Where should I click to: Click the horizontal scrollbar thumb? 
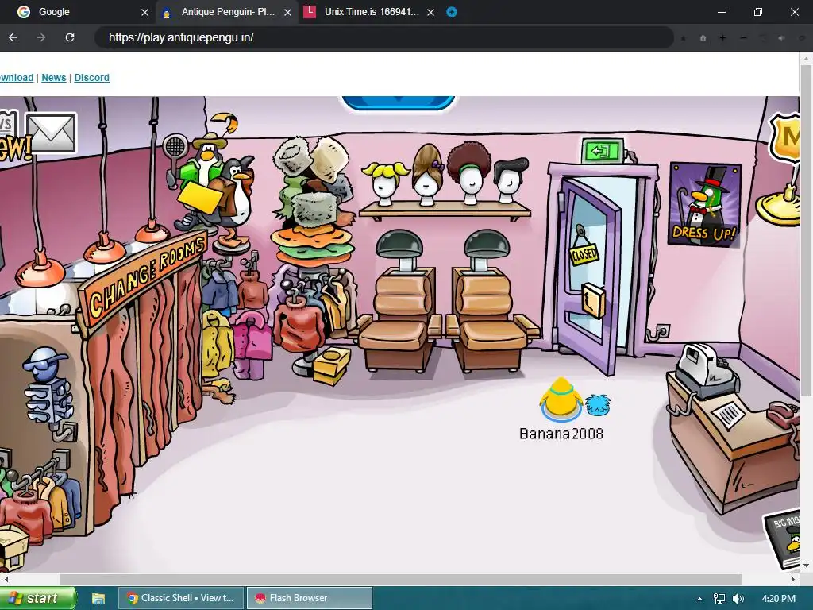[x=400, y=579]
